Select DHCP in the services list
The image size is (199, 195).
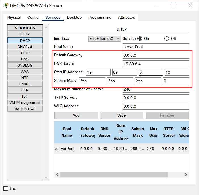(x=25, y=40)
